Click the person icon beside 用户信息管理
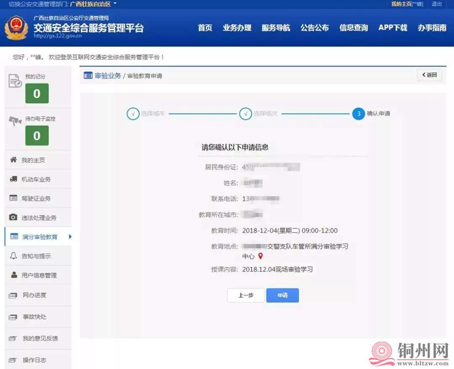Image resolution: width=454 pixels, height=369 pixels. pos(14,275)
